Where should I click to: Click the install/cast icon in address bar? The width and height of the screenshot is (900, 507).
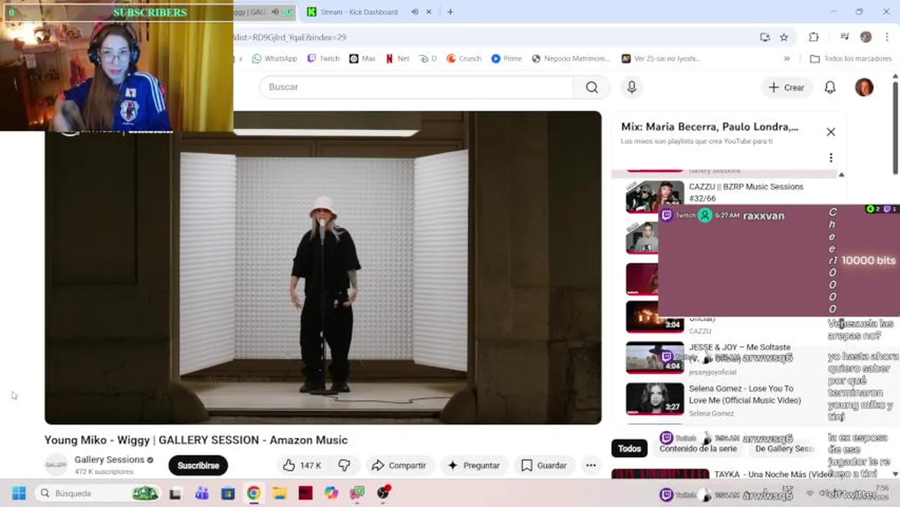[765, 37]
